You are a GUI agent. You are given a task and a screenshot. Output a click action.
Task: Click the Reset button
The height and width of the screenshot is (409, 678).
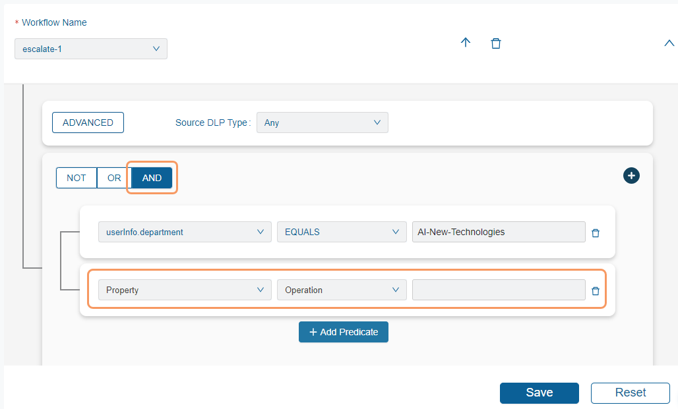(630, 393)
